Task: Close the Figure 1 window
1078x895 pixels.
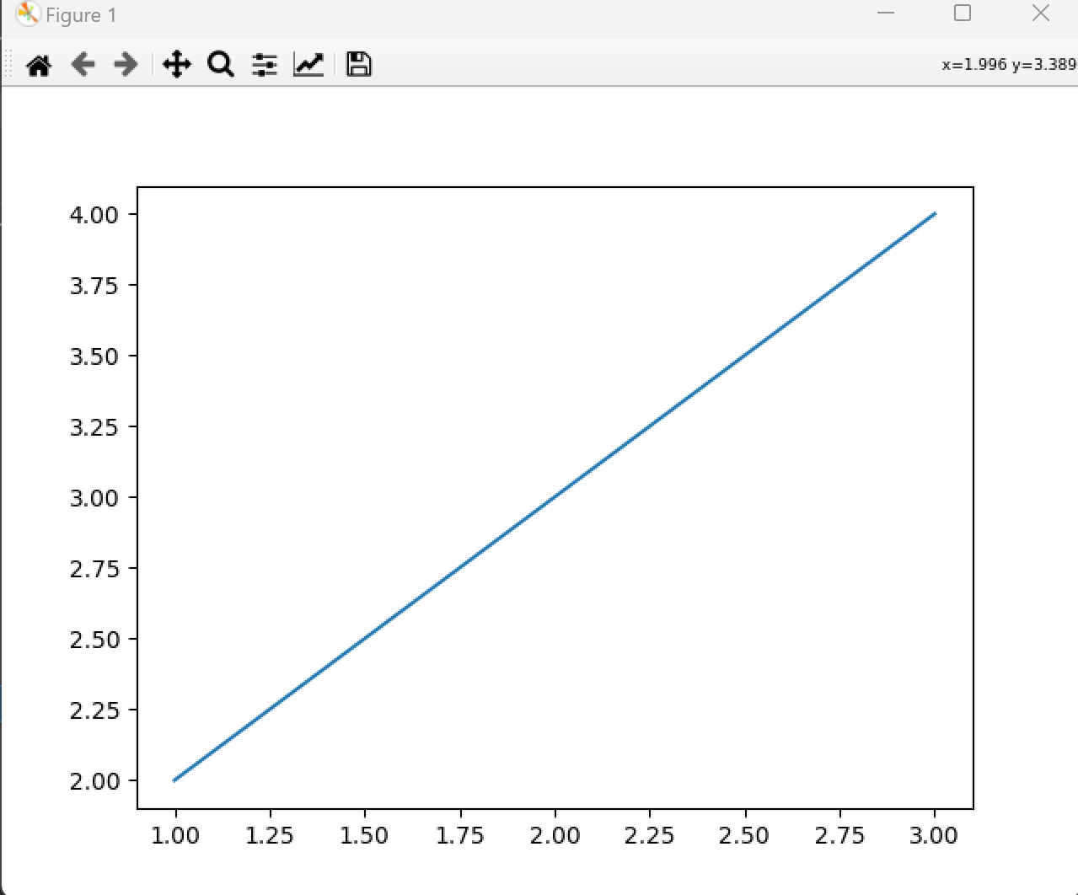Action: [x=1041, y=13]
